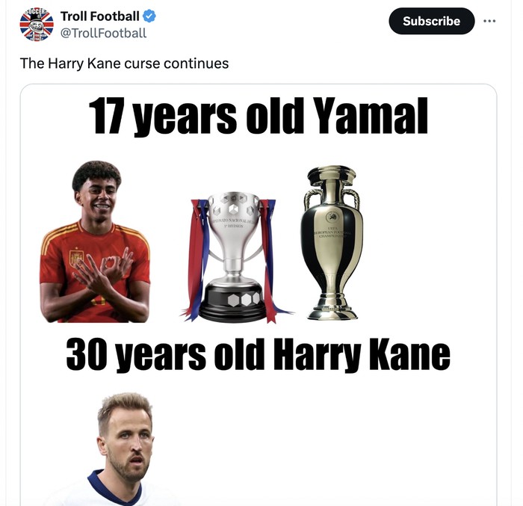Open the three-dot more options menu
This screenshot has height=506, width=523.
click(x=489, y=20)
